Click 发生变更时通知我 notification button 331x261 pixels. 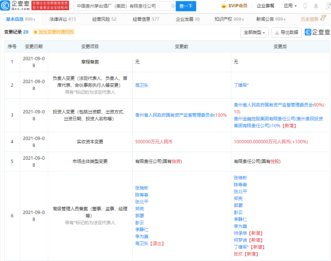(x=54, y=32)
